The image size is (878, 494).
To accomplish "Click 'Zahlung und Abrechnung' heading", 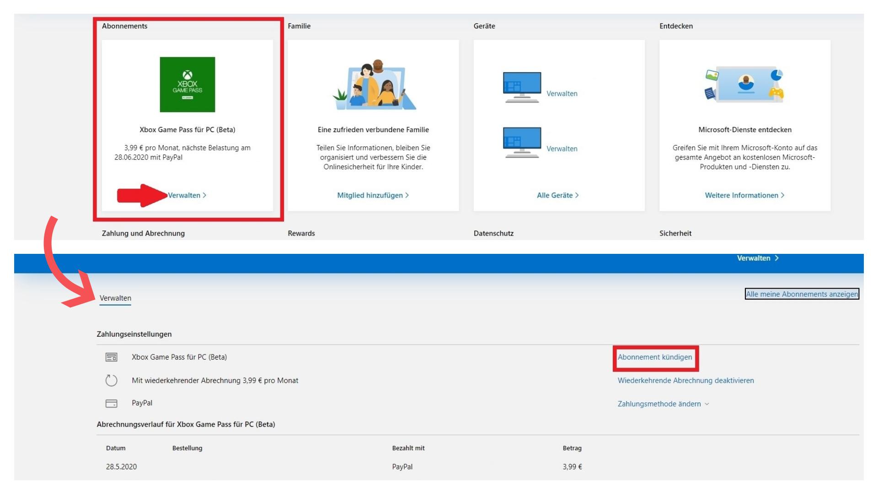I will pyautogui.click(x=143, y=233).
